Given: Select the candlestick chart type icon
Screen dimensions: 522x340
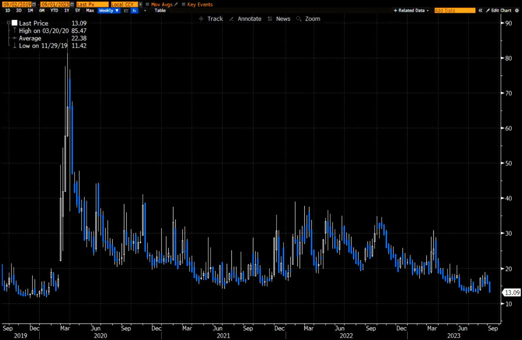Looking at the screenshot, I should 135,11.
